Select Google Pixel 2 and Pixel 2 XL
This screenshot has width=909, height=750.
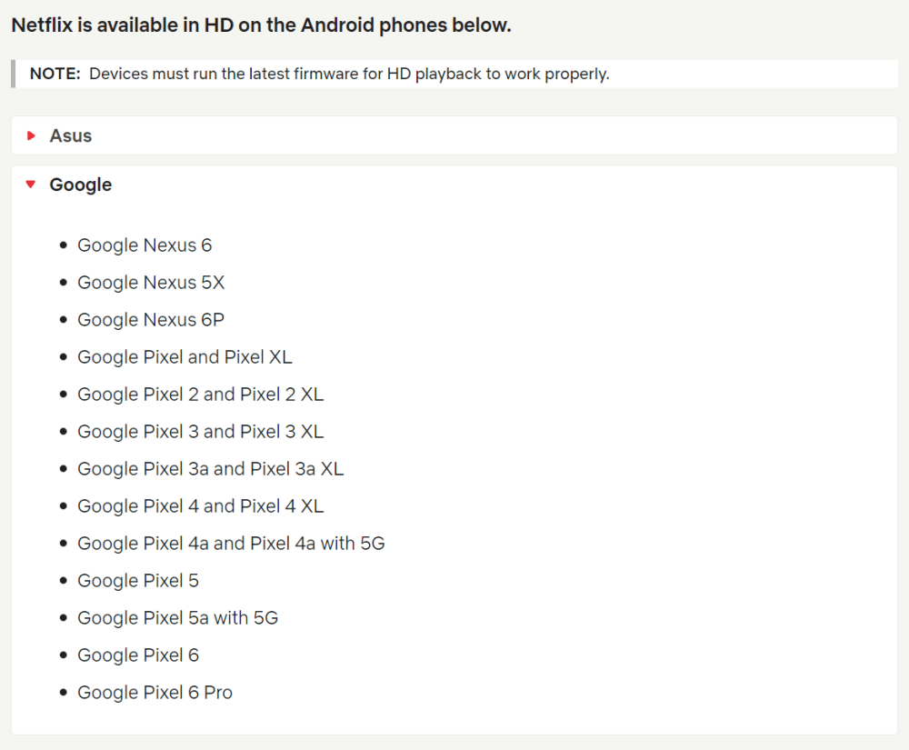200,395
